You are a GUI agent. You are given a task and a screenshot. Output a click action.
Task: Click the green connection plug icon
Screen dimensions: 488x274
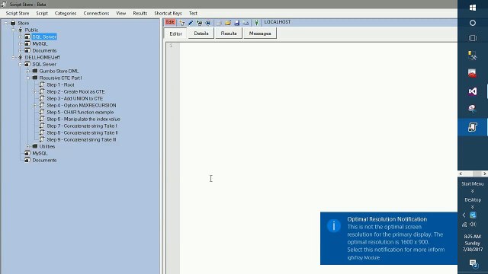pos(256,23)
